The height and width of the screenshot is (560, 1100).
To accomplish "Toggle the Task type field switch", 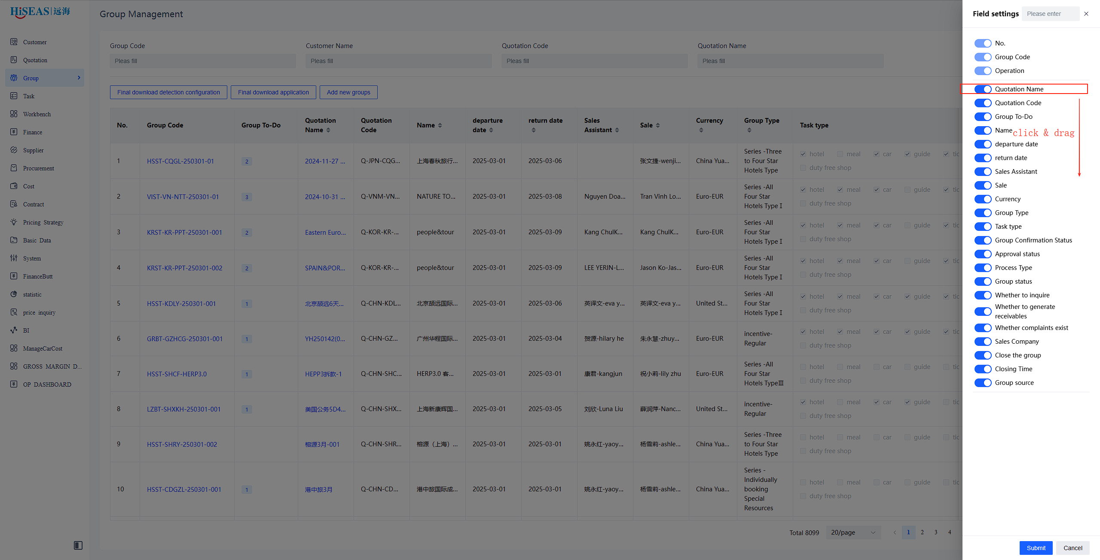I will tap(983, 226).
